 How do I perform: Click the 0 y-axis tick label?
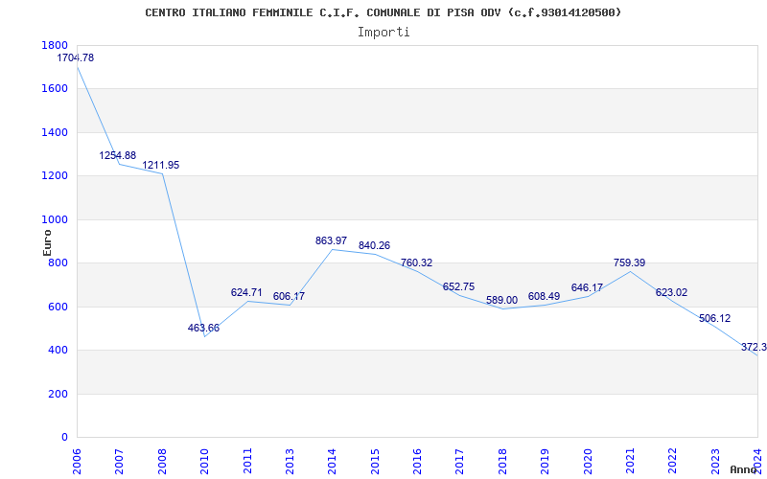64,438
